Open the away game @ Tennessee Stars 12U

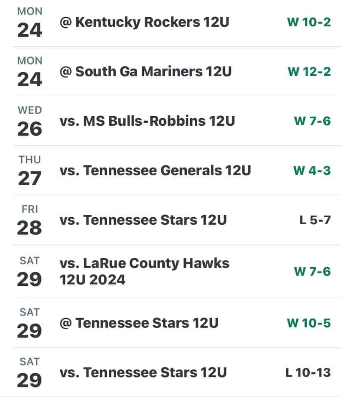pyautogui.click(x=139, y=323)
